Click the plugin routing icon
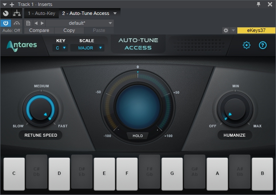Screen dimensions: 276x195 coord(17,13)
